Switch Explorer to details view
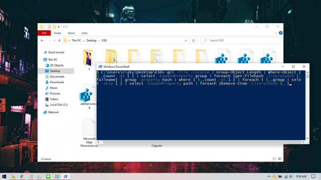Viewport: 321px width, 180px height. point(275,159)
